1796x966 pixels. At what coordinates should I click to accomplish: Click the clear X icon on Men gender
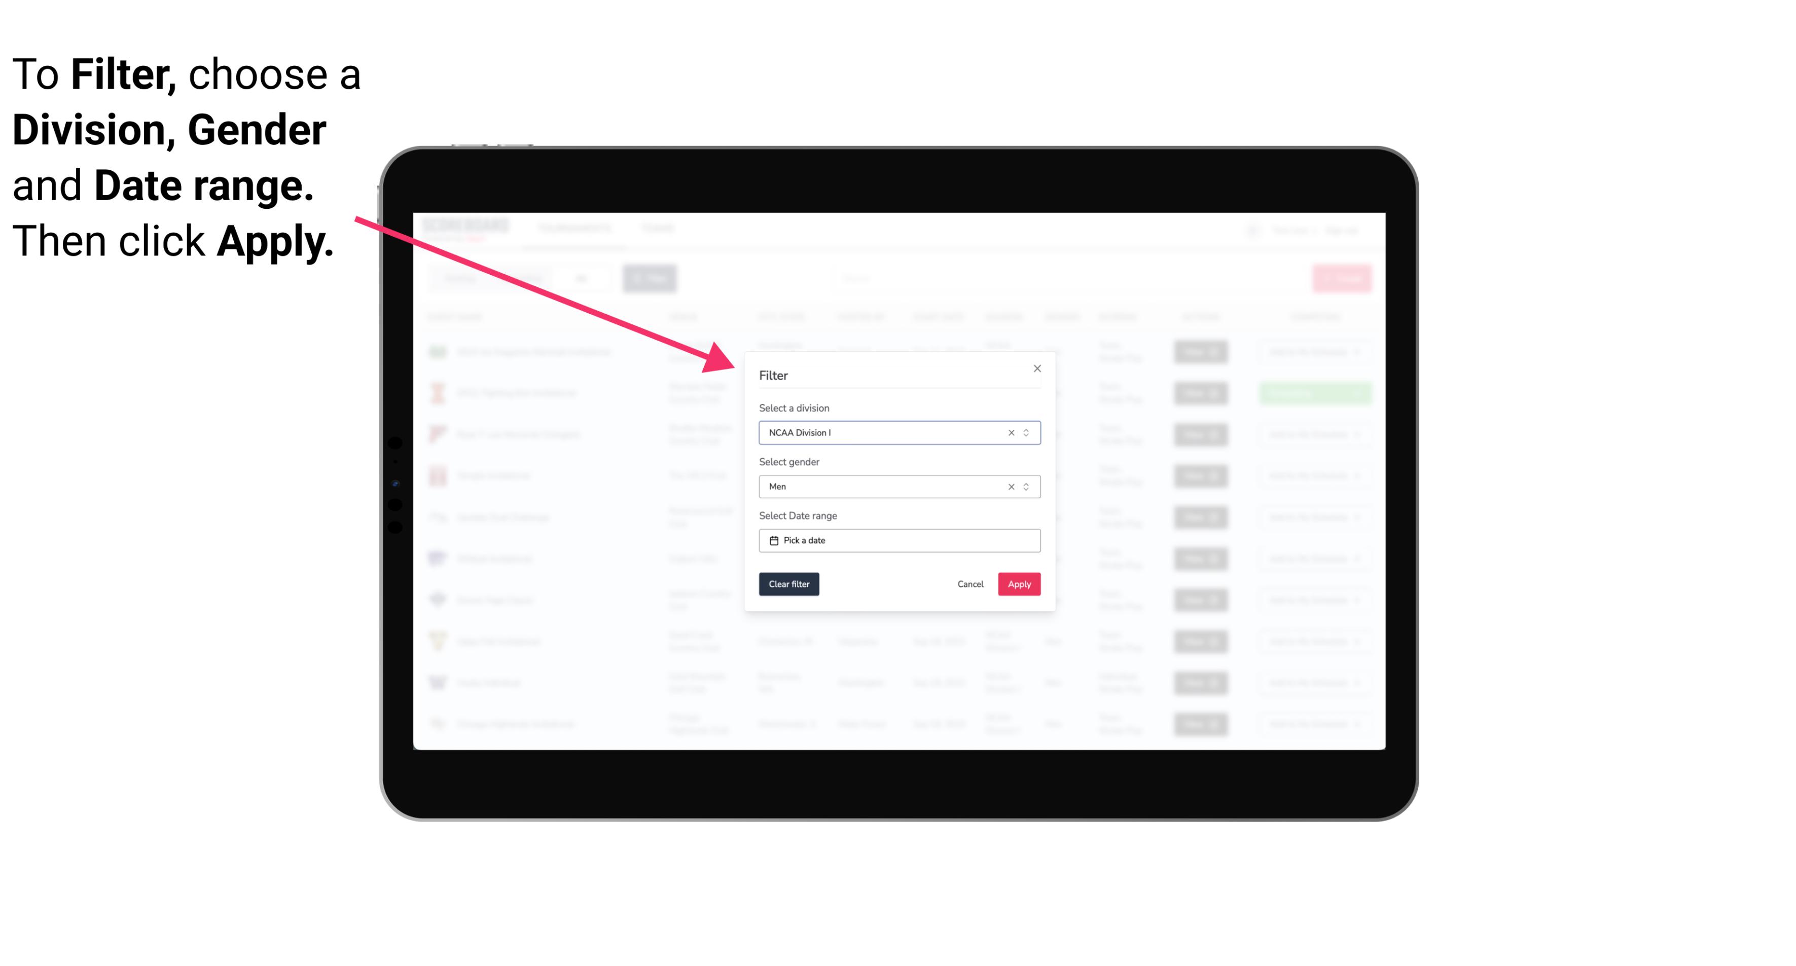point(1011,486)
